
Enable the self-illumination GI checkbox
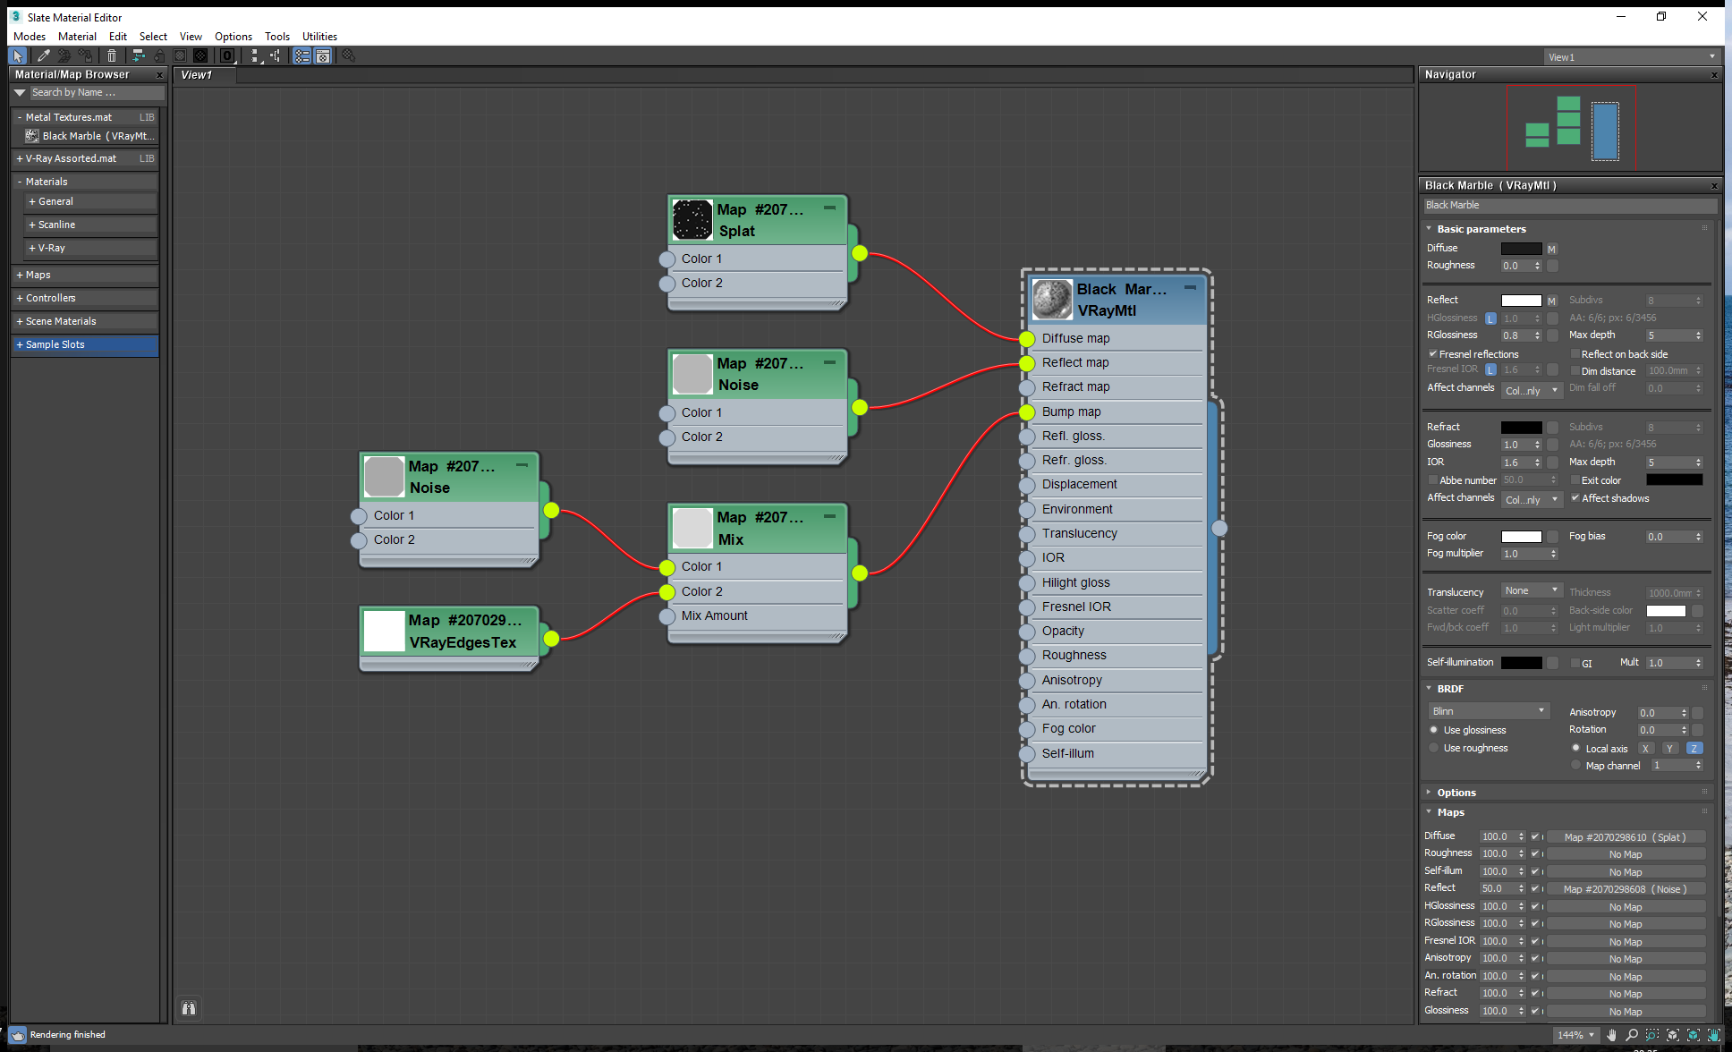click(1575, 663)
